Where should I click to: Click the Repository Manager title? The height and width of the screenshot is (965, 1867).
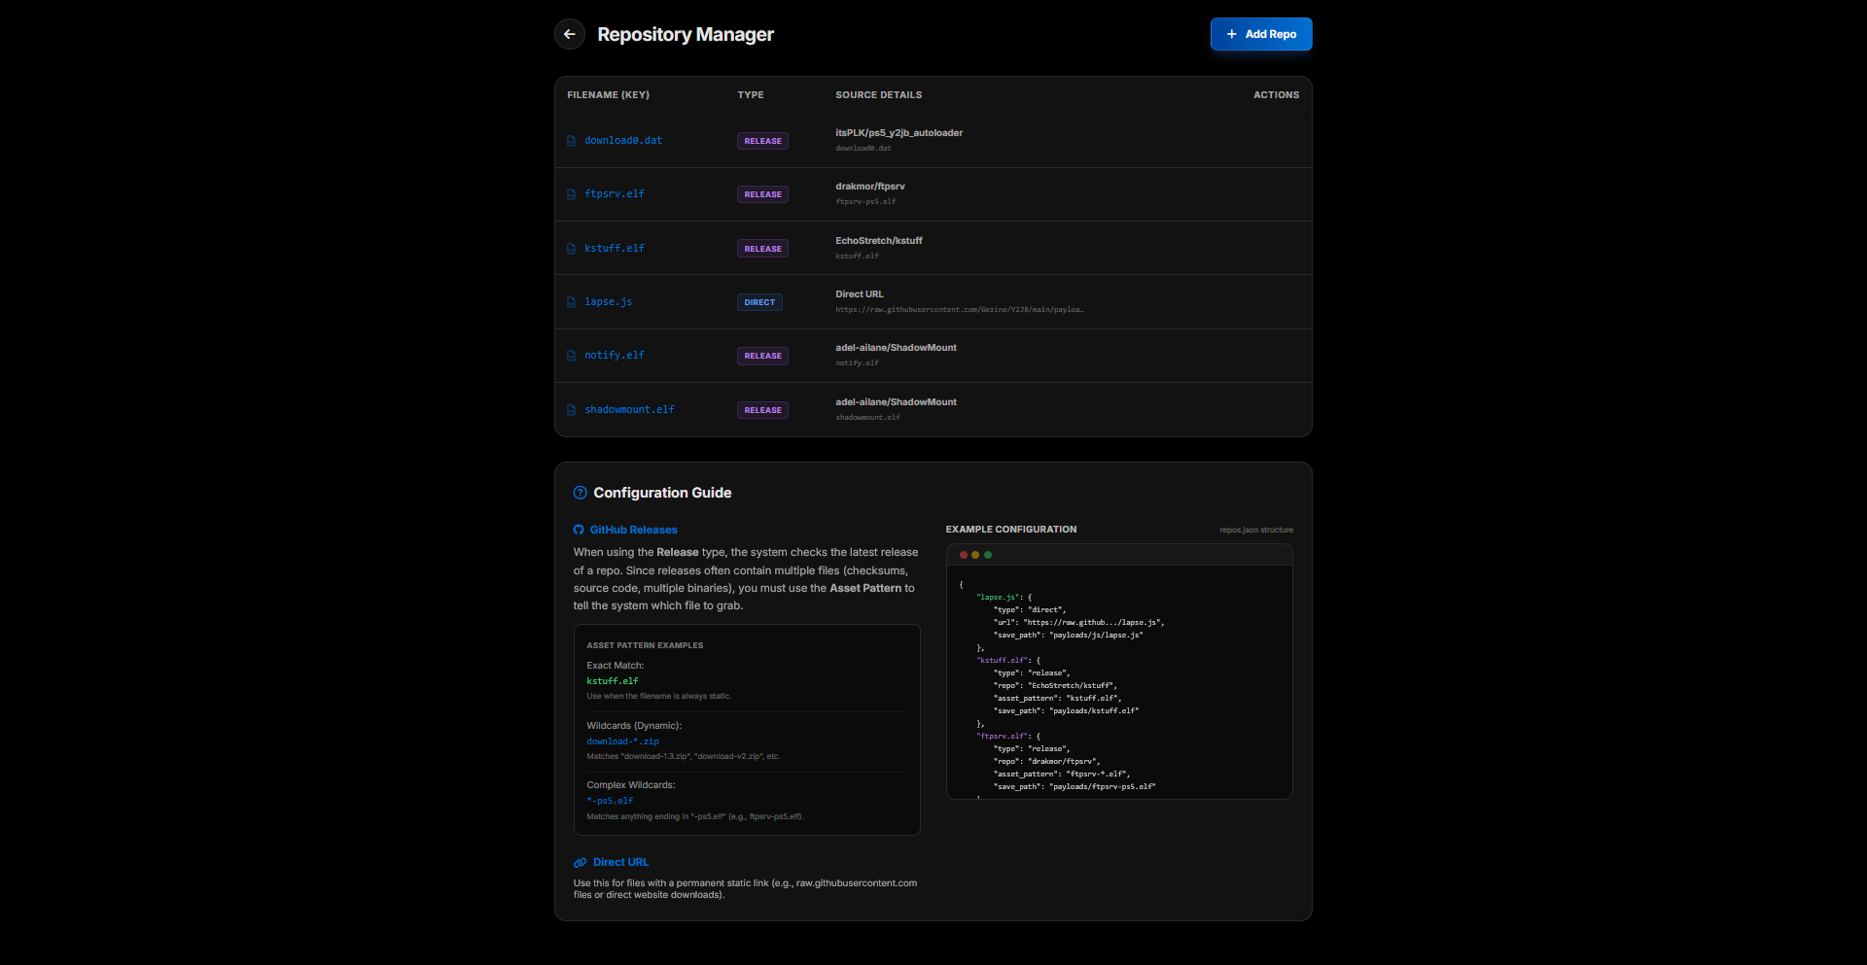tap(686, 34)
